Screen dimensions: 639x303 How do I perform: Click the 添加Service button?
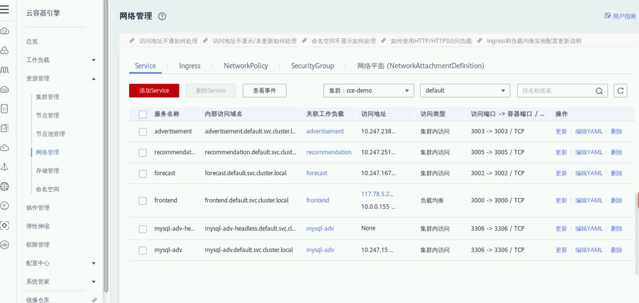click(154, 91)
